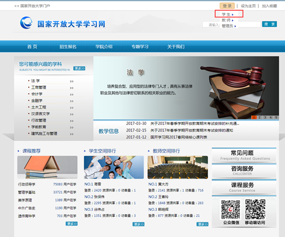Open 常见问题 FAQ panel
This screenshot has height=237, width=285.
[244, 155]
